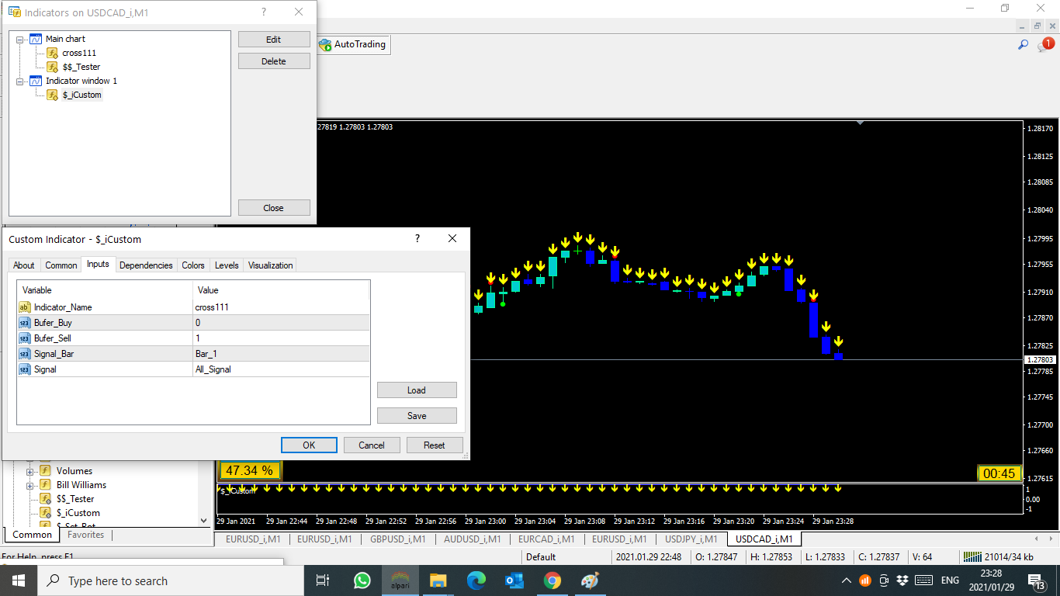The width and height of the screenshot is (1060, 596).
Task: Open the Windows Start menu
Action: point(18,580)
